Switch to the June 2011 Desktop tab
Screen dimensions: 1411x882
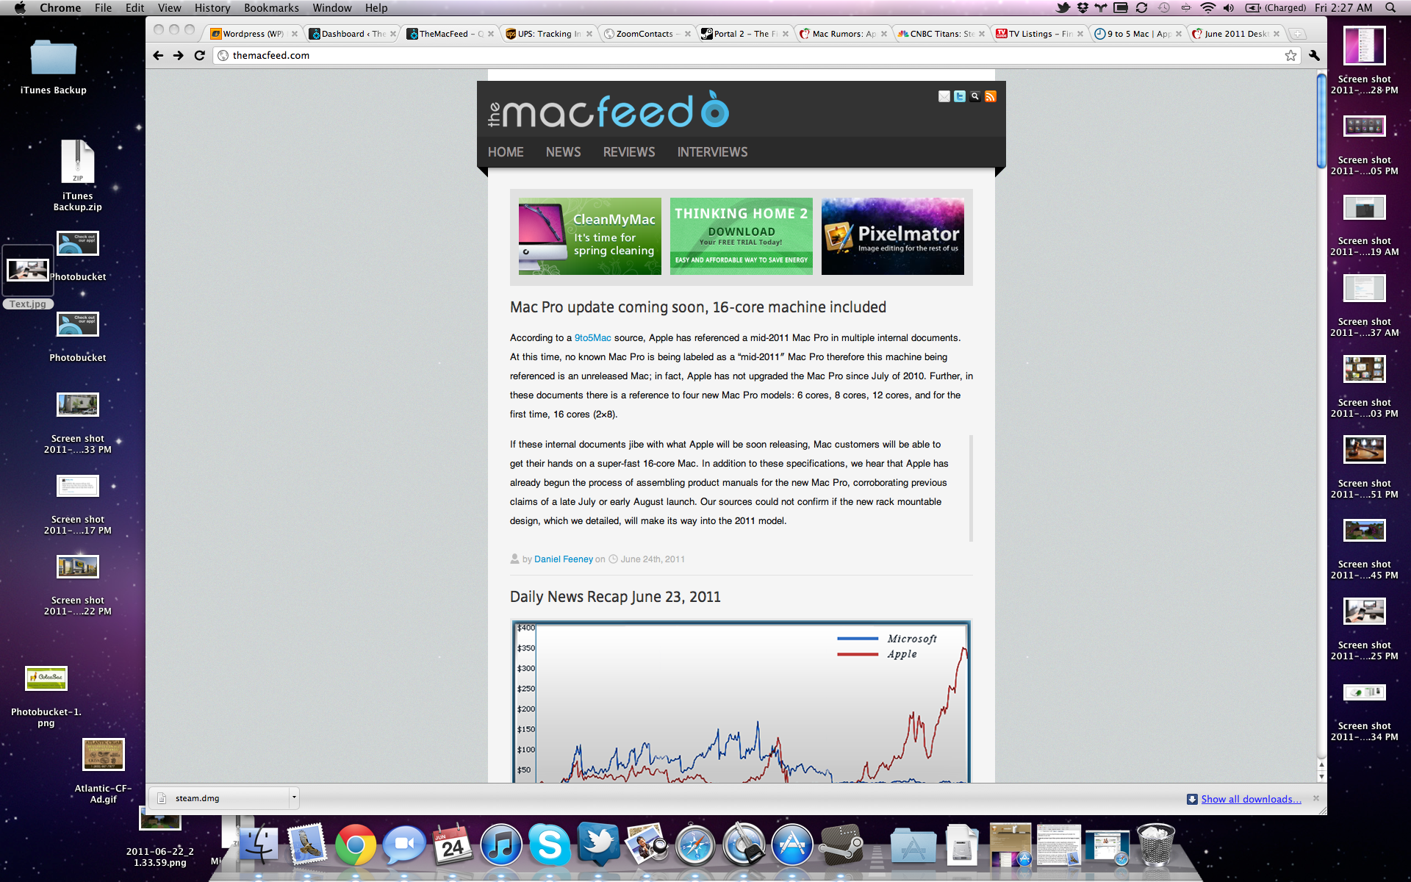tap(1235, 34)
